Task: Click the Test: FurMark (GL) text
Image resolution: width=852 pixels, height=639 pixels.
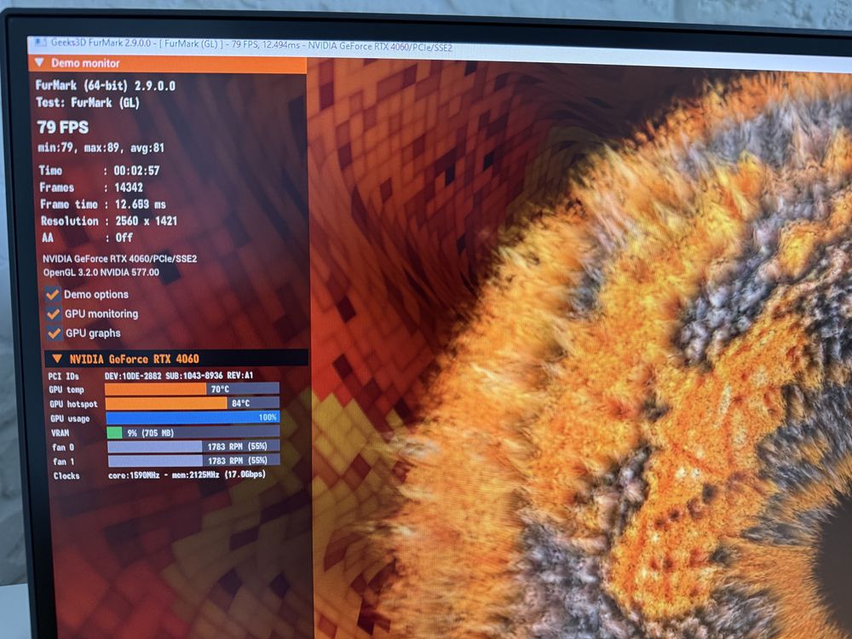Action: click(88, 102)
